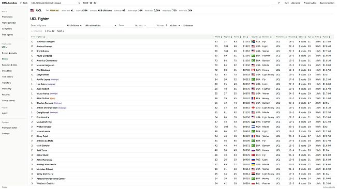
Task: Open the UCL Ultimate Combat League selector
Action: click(x=56, y=3)
